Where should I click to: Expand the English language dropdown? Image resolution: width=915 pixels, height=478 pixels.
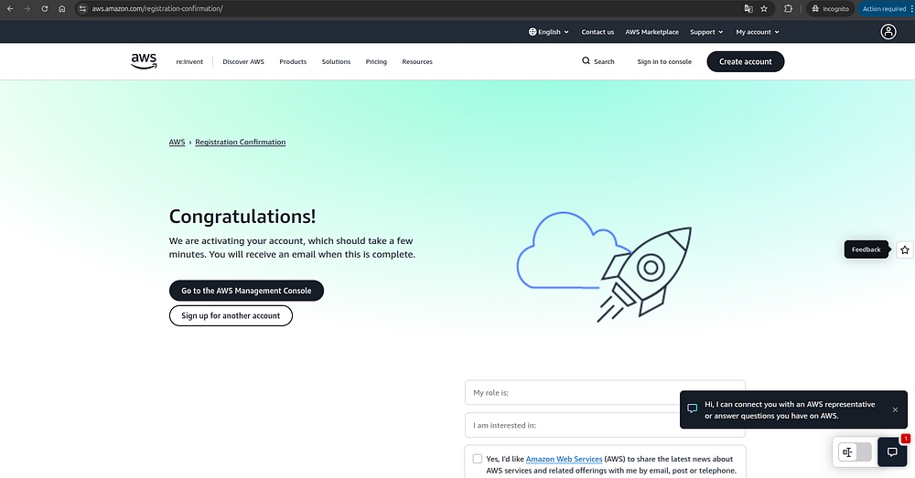pos(549,32)
